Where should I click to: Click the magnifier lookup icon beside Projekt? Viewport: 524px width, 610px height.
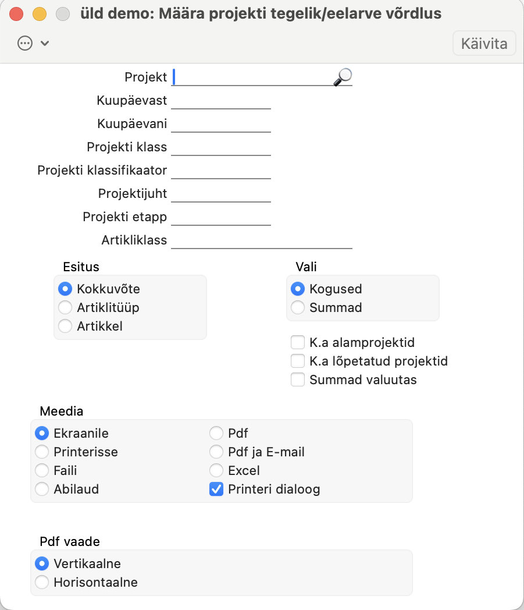tap(343, 77)
